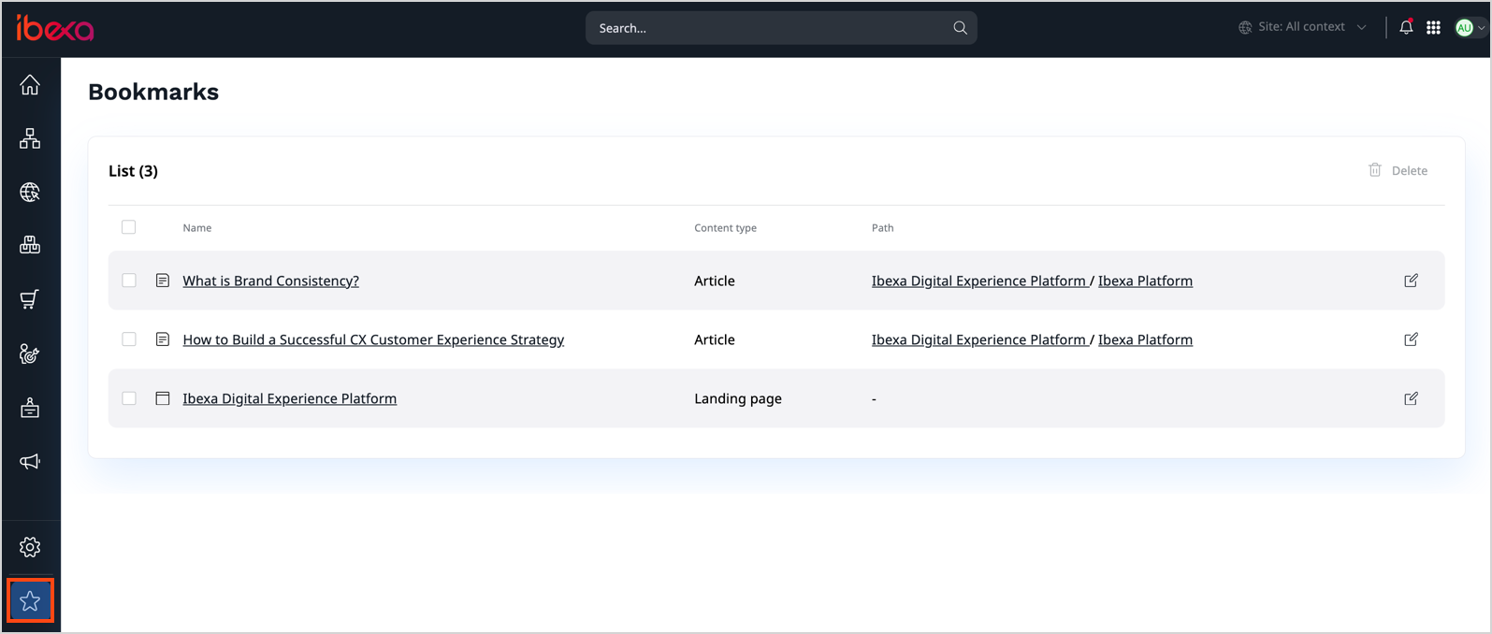Tick the select-all checkbox in table header
This screenshot has height=634, width=1492.
coord(129,227)
